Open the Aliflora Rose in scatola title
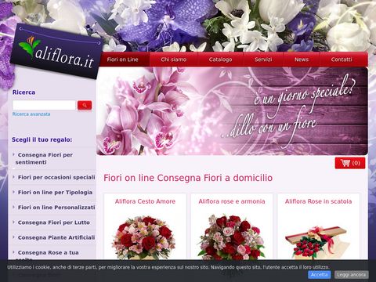Image resolution: width=376 pixels, height=282 pixels. [x=318, y=201]
